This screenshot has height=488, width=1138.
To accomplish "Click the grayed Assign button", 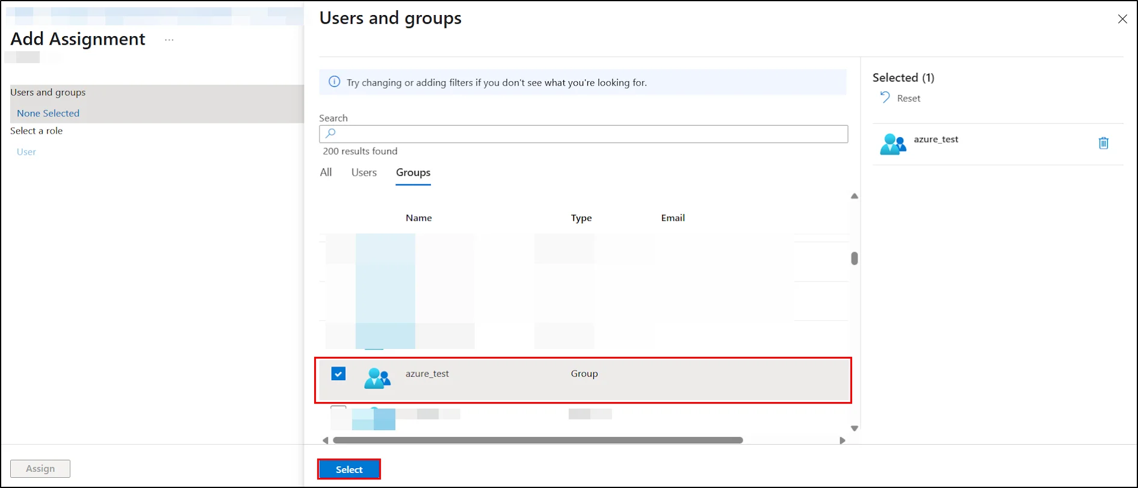I will [40, 469].
